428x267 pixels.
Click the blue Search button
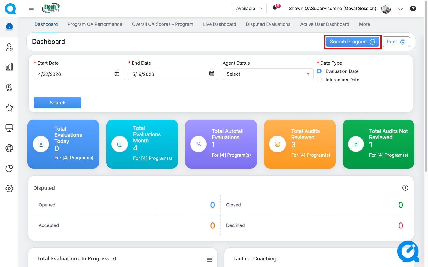point(57,103)
